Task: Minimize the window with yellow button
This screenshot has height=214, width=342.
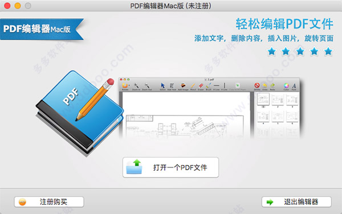Action: [x=18, y=6]
